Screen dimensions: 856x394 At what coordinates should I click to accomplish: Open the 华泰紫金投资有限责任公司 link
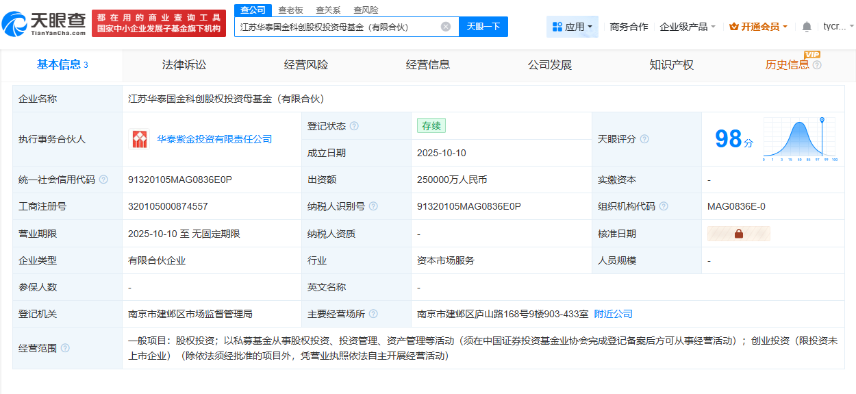[214, 139]
